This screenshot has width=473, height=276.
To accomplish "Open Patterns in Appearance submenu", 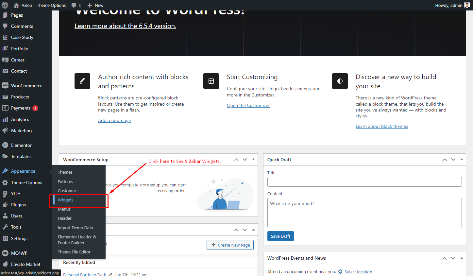I will 65,181.
